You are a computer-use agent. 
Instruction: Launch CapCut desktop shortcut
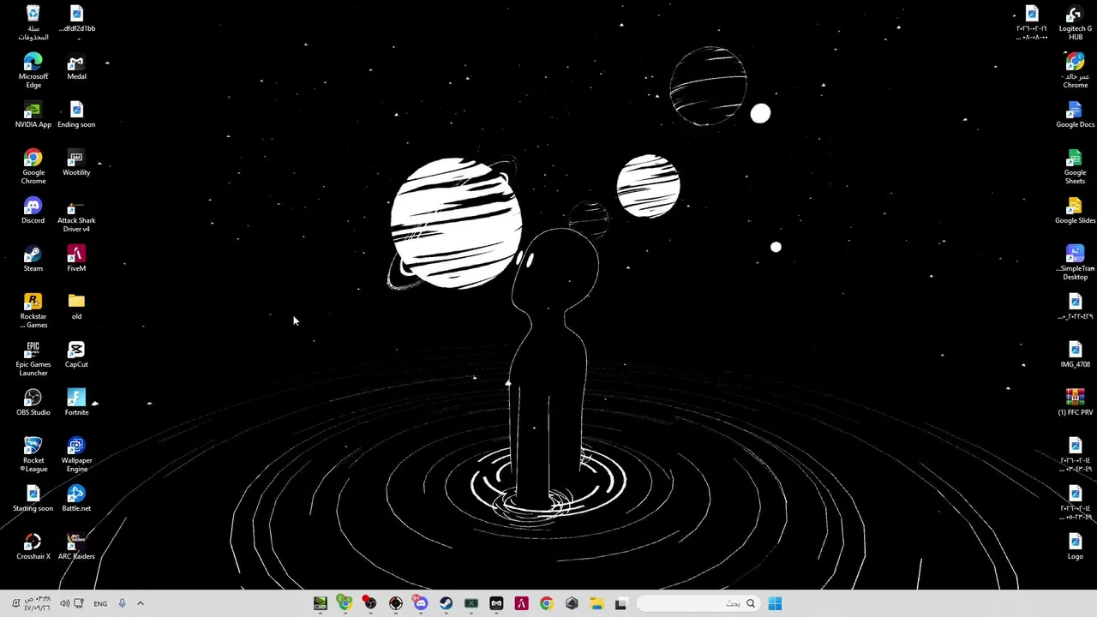76,355
